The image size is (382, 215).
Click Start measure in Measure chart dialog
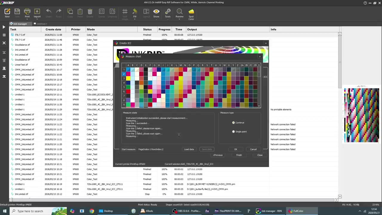pyautogui.click(x=128, y=149)
